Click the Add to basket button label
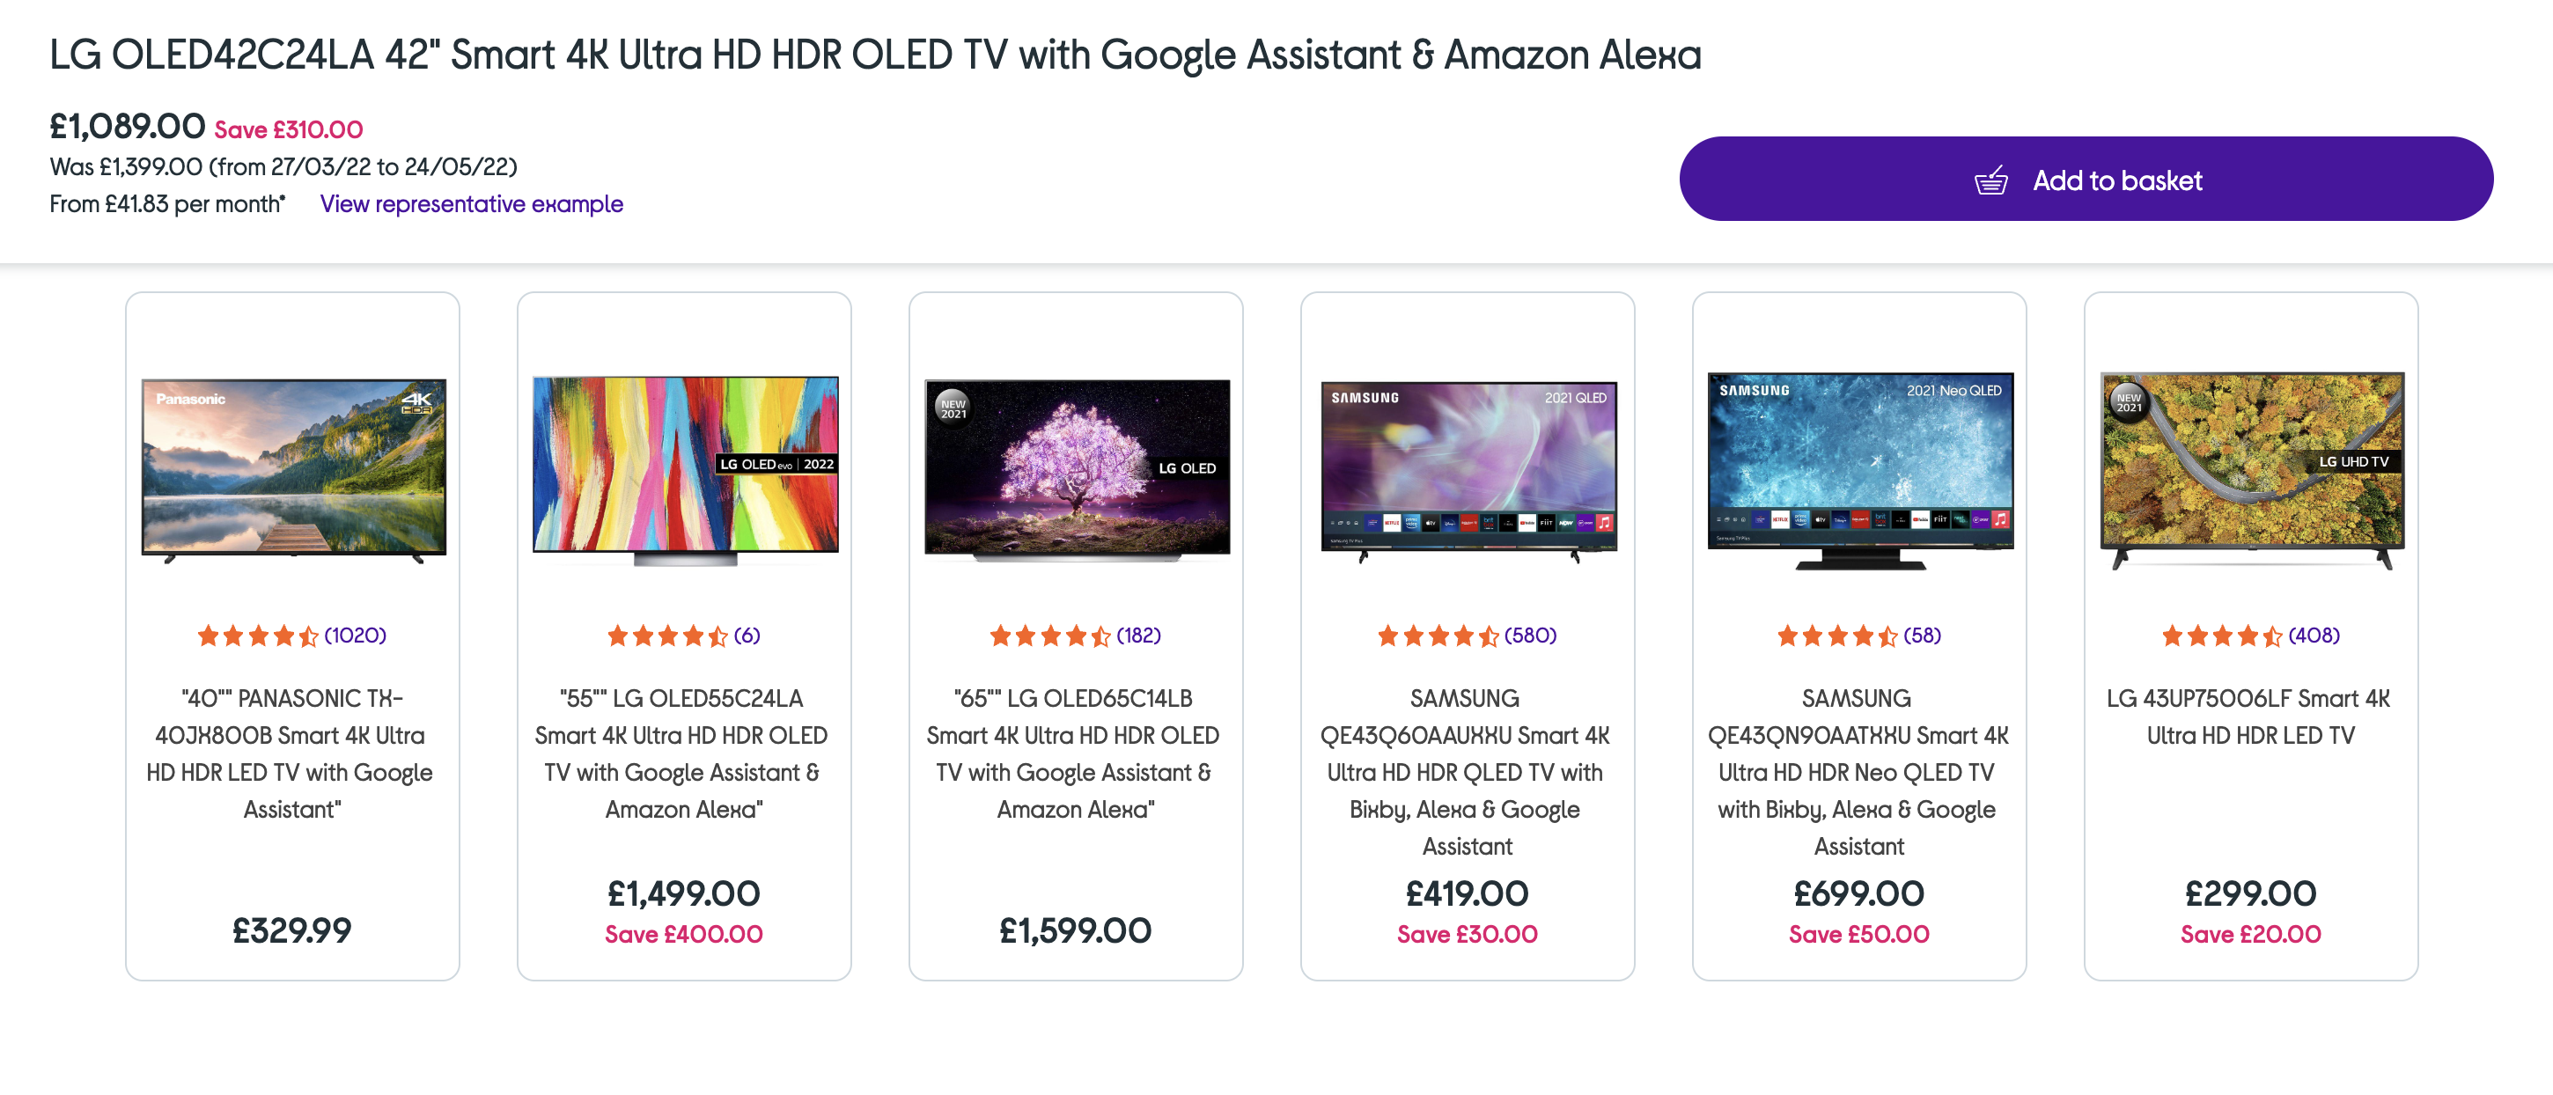This screenshot has width=2553, height=1095. (x=2117, y=180)
